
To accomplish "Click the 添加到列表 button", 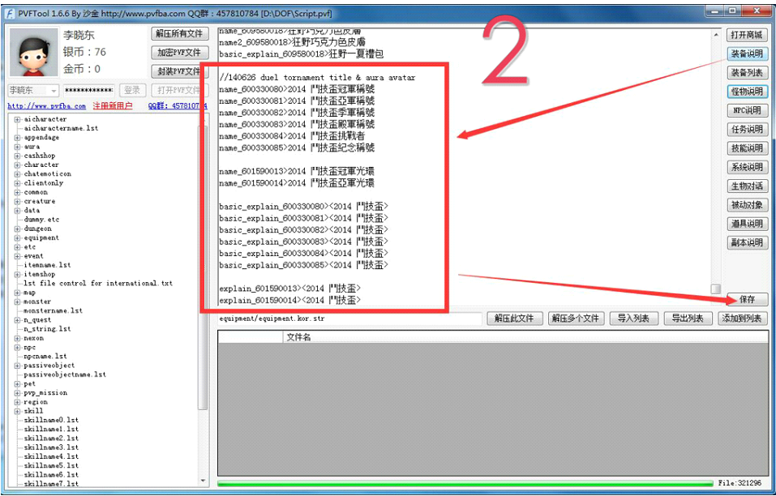I will point(742,319).
